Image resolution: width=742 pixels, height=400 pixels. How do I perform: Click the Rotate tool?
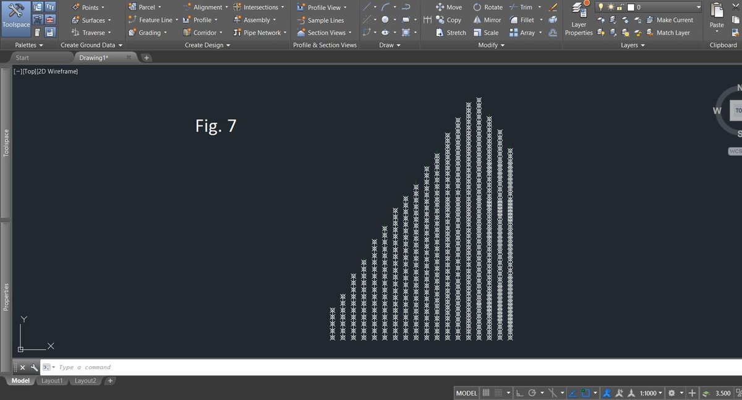coord(487,7)
